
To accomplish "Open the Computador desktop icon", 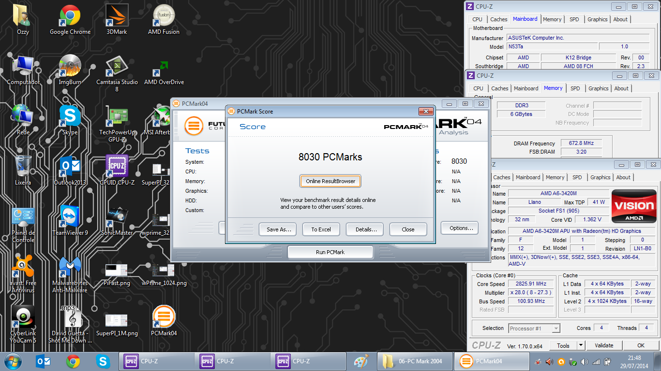I will pos(23,70).
